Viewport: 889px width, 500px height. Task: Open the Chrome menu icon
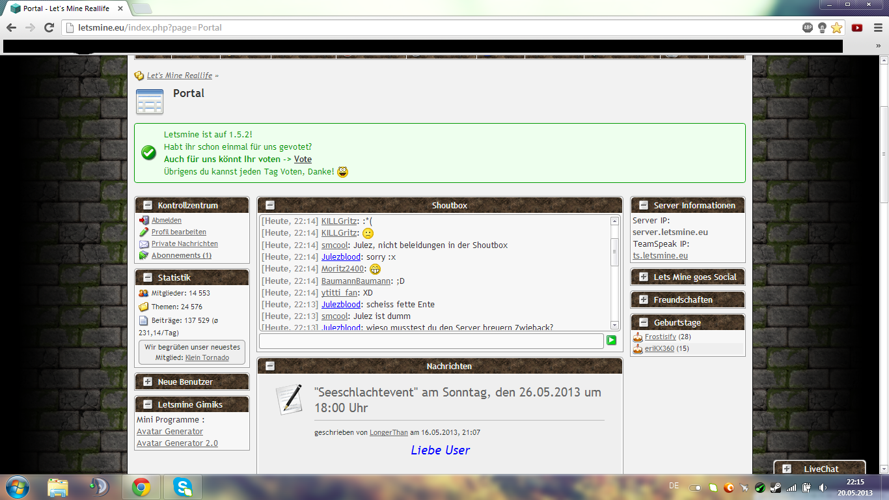coord(876,27)
